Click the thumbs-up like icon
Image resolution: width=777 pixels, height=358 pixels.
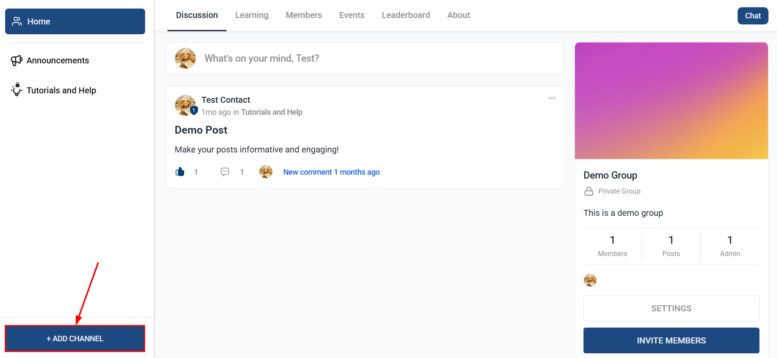point(180,172)
